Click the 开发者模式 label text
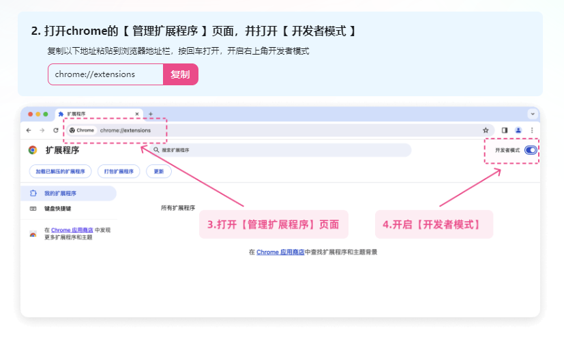The height and width of the screenshot is (337, 564). [x=507, y=150]
